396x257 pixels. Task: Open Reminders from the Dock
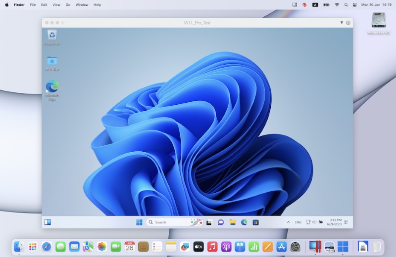pos(157,247)
